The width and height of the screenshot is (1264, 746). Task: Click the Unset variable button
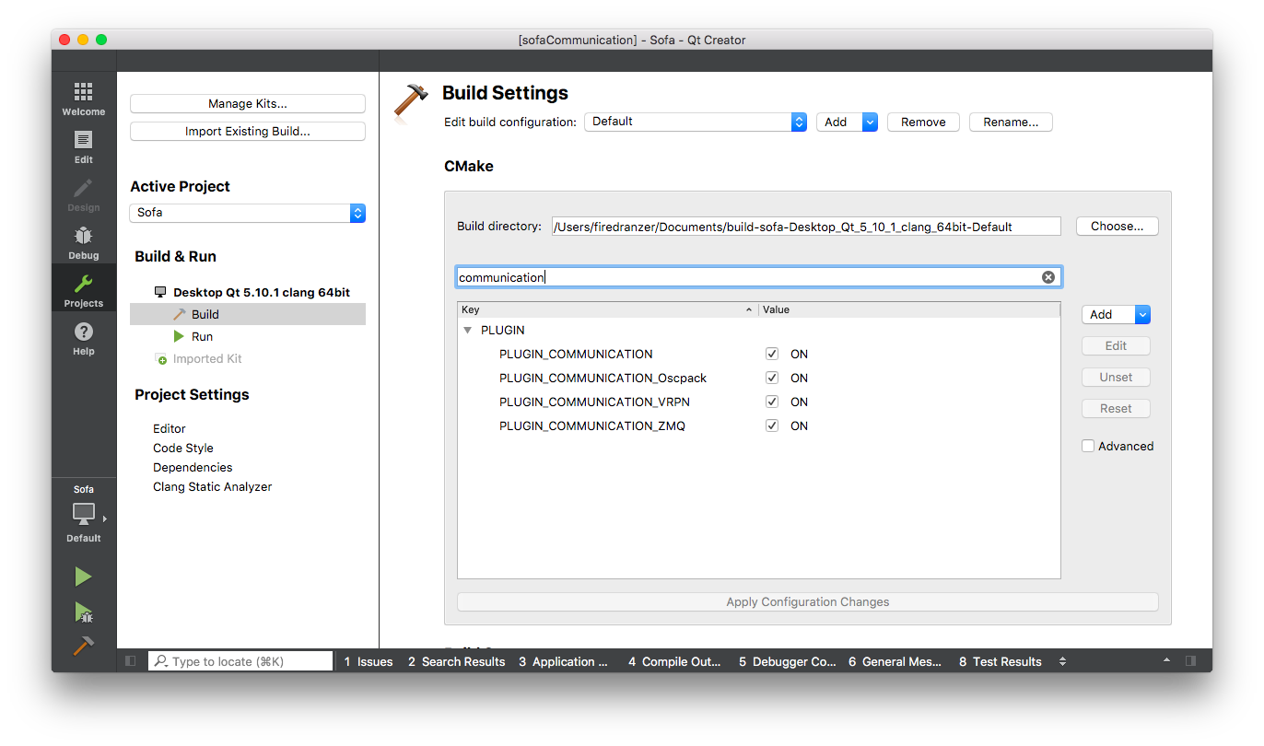coord(1116,377)
